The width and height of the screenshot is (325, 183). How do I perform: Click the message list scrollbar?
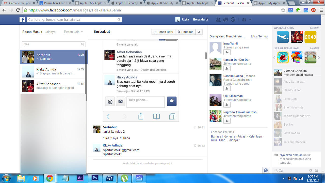coord(86,75)
